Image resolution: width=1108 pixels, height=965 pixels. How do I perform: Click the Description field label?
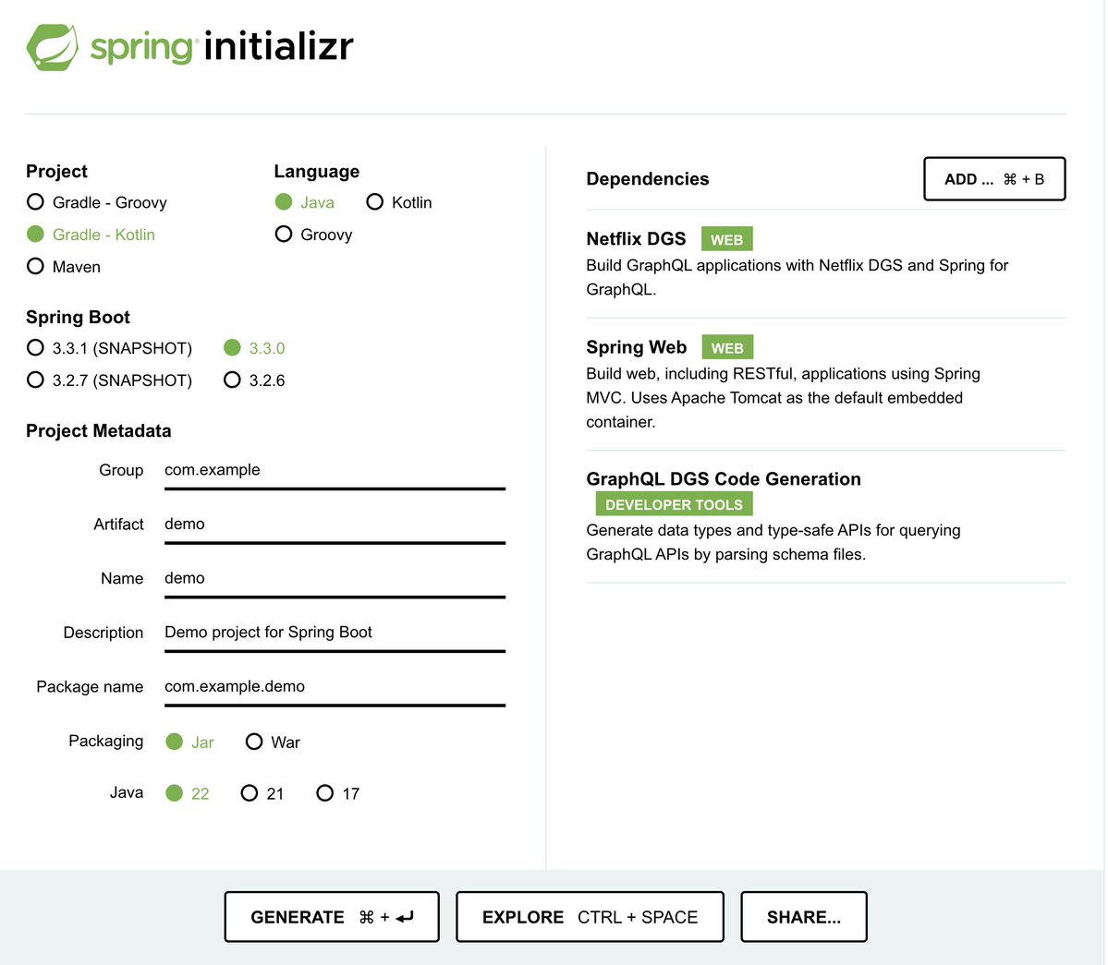tap(103, 633)
